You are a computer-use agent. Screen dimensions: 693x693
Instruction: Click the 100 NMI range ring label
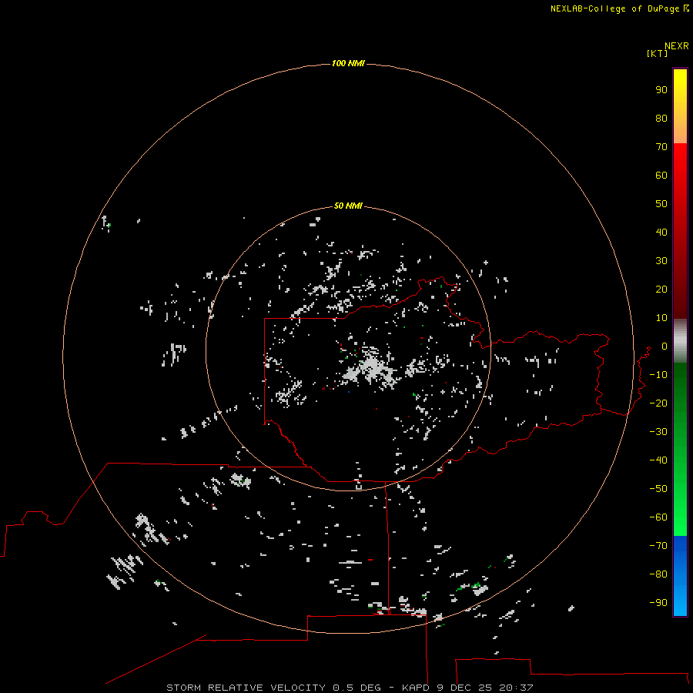pos(348,63)
